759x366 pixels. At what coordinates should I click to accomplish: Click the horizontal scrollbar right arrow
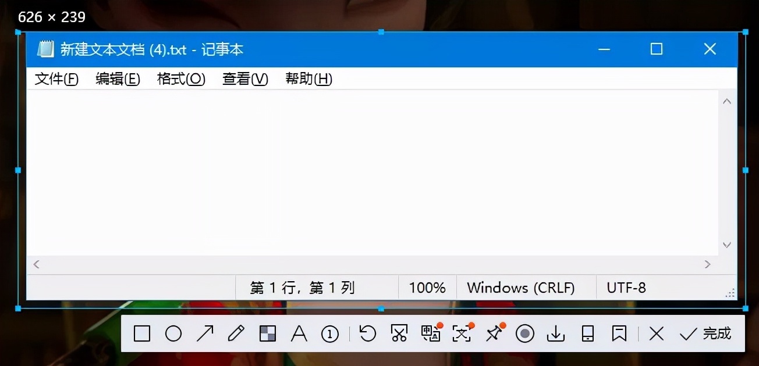point(708,264)
